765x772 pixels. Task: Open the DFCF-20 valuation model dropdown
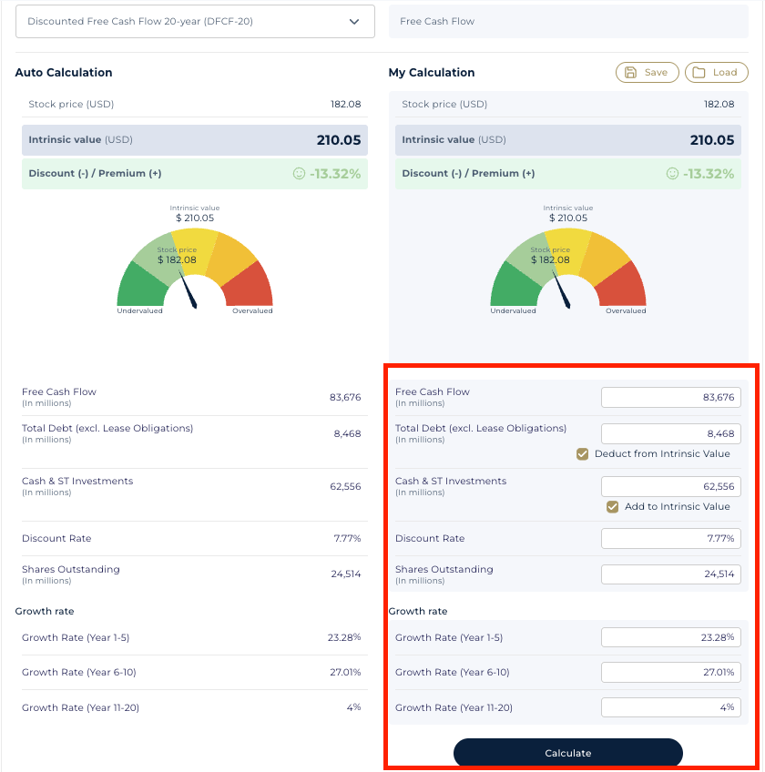click(x=195, y=22)
